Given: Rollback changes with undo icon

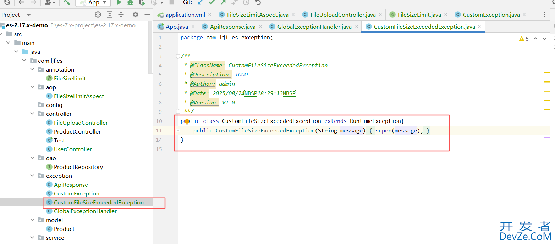Looking at the screenshot, I should [258, 2].
